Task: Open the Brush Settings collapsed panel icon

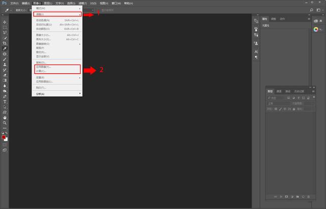Action: 256,35
